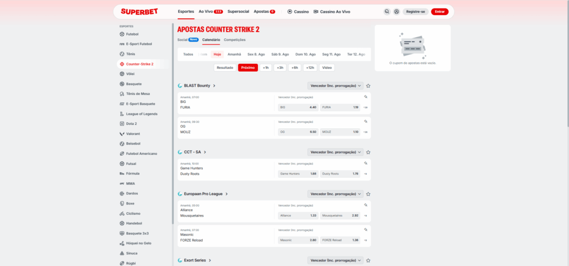Click the Valorant logo icon
569x266 pixels.
pyautogui.click(x=122, y=133)
